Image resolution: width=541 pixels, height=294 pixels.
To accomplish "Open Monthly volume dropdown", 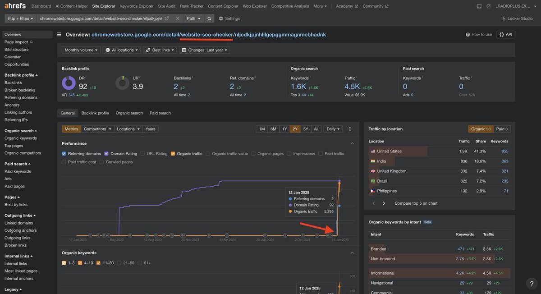I will (81, 50).
